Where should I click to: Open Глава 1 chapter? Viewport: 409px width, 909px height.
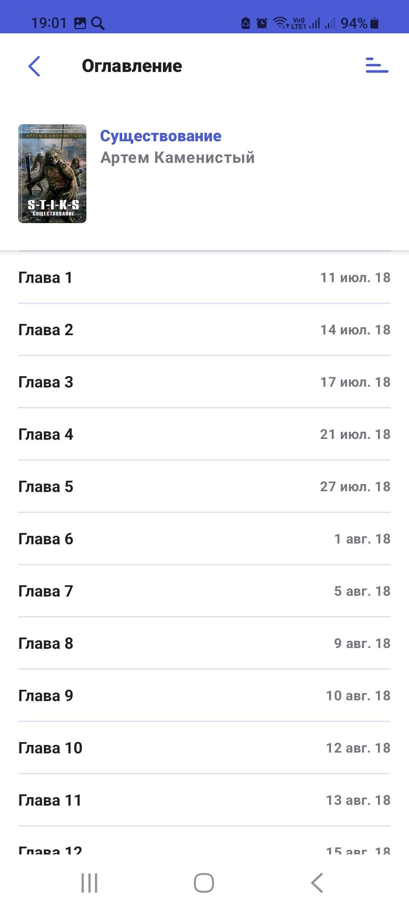tap(204, 278)
